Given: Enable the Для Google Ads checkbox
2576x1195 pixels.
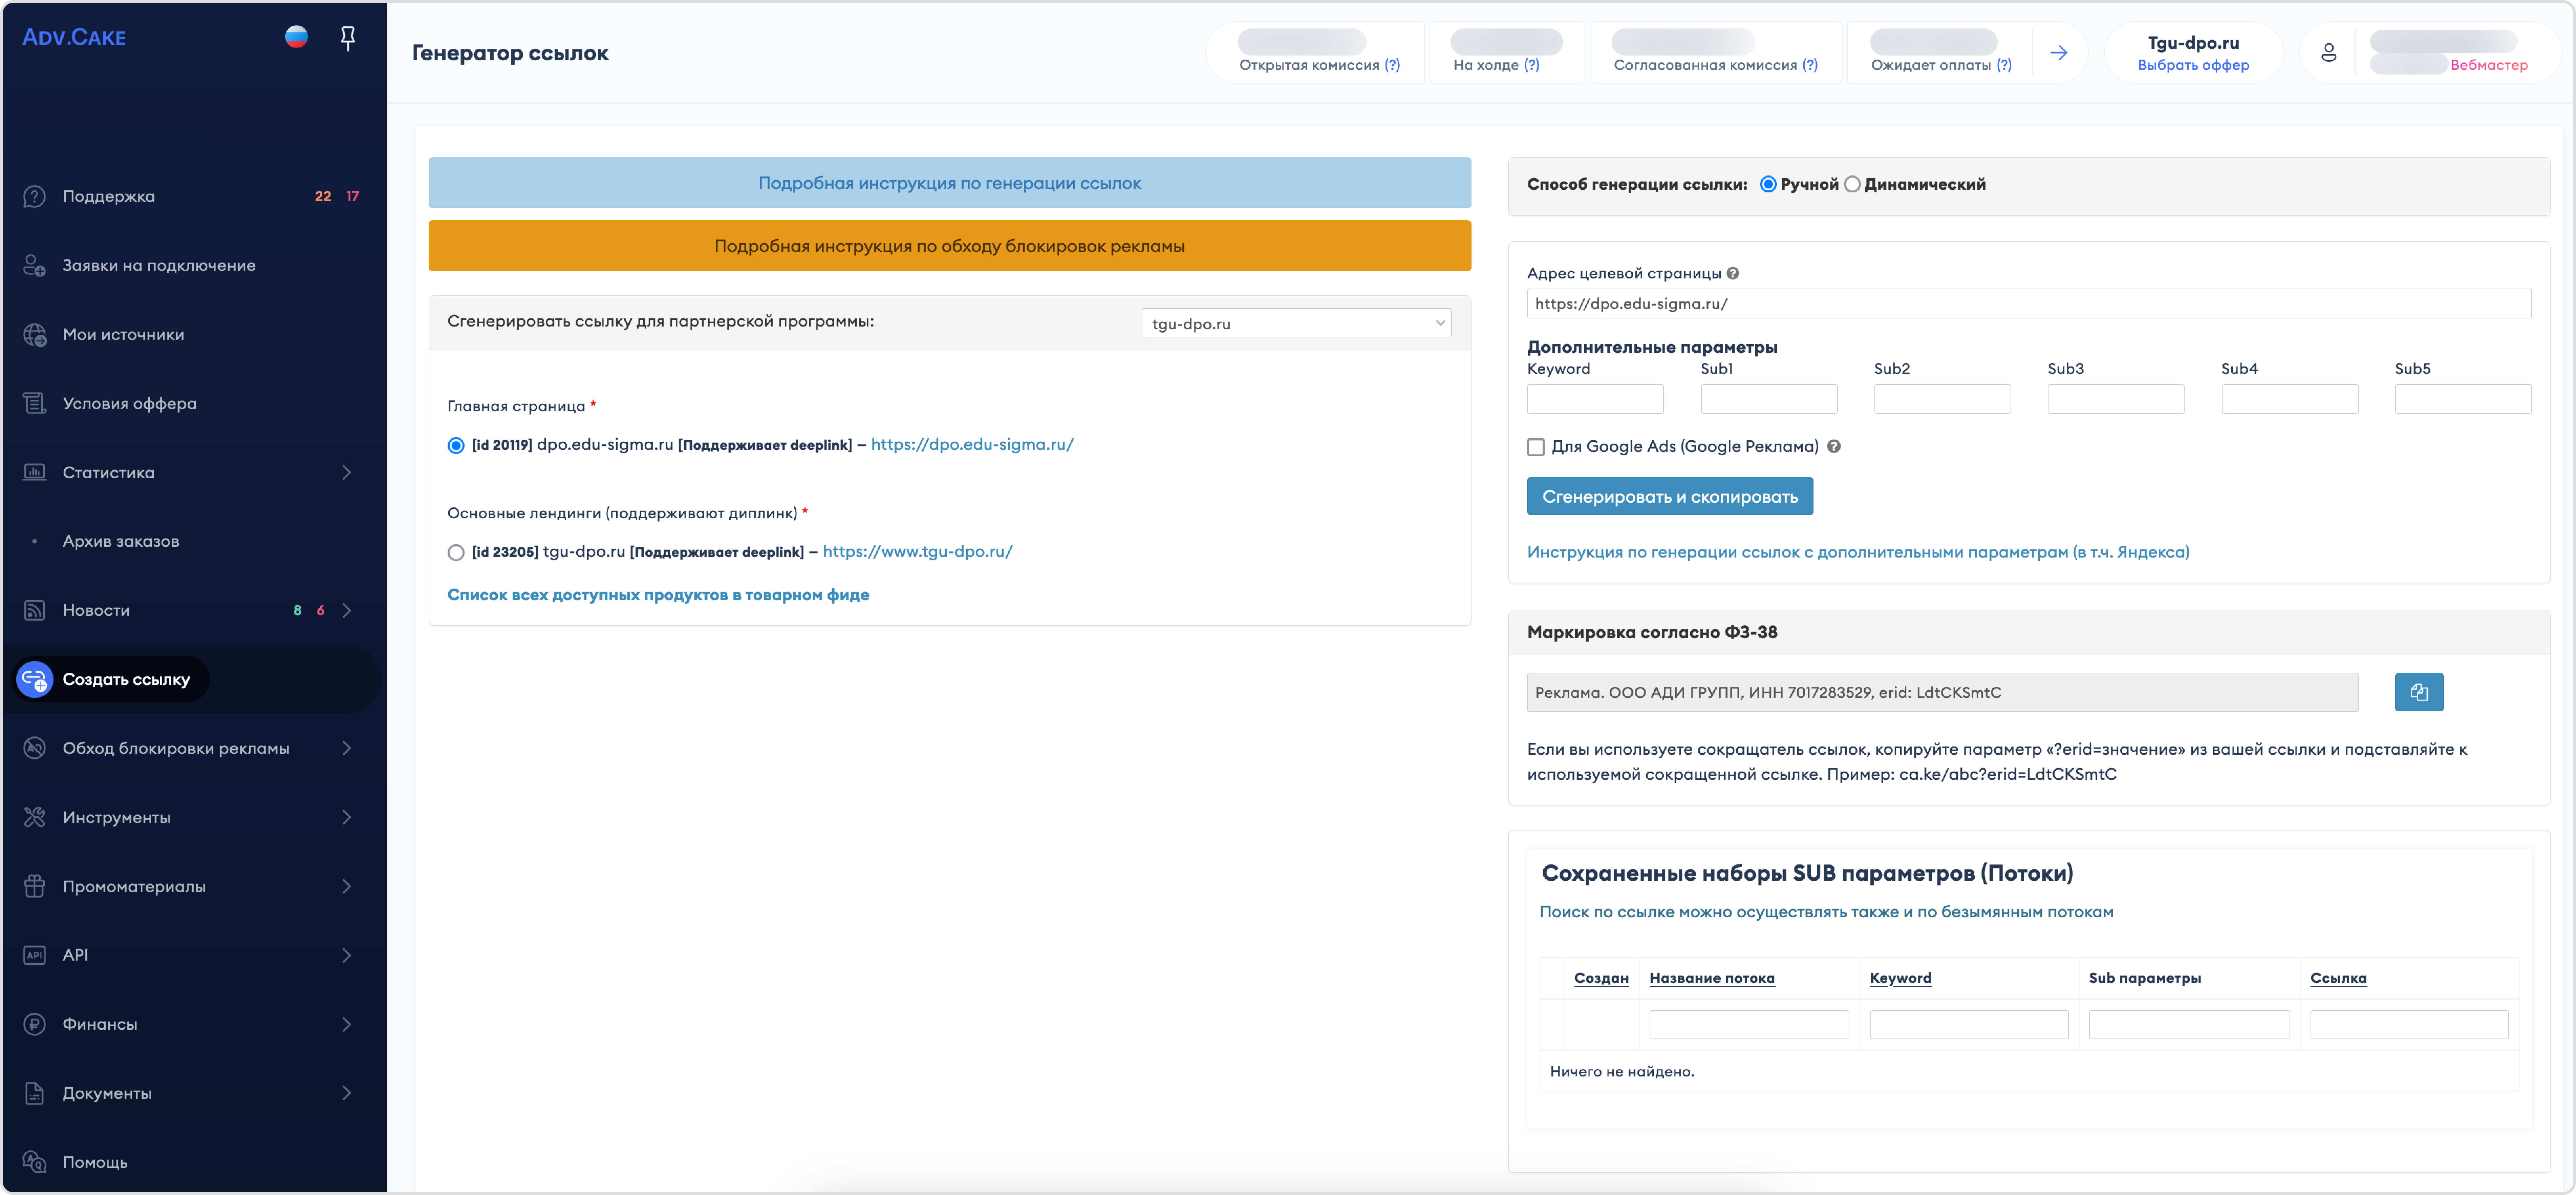Looking at the screenshot, I should (x=1536, y=447).
